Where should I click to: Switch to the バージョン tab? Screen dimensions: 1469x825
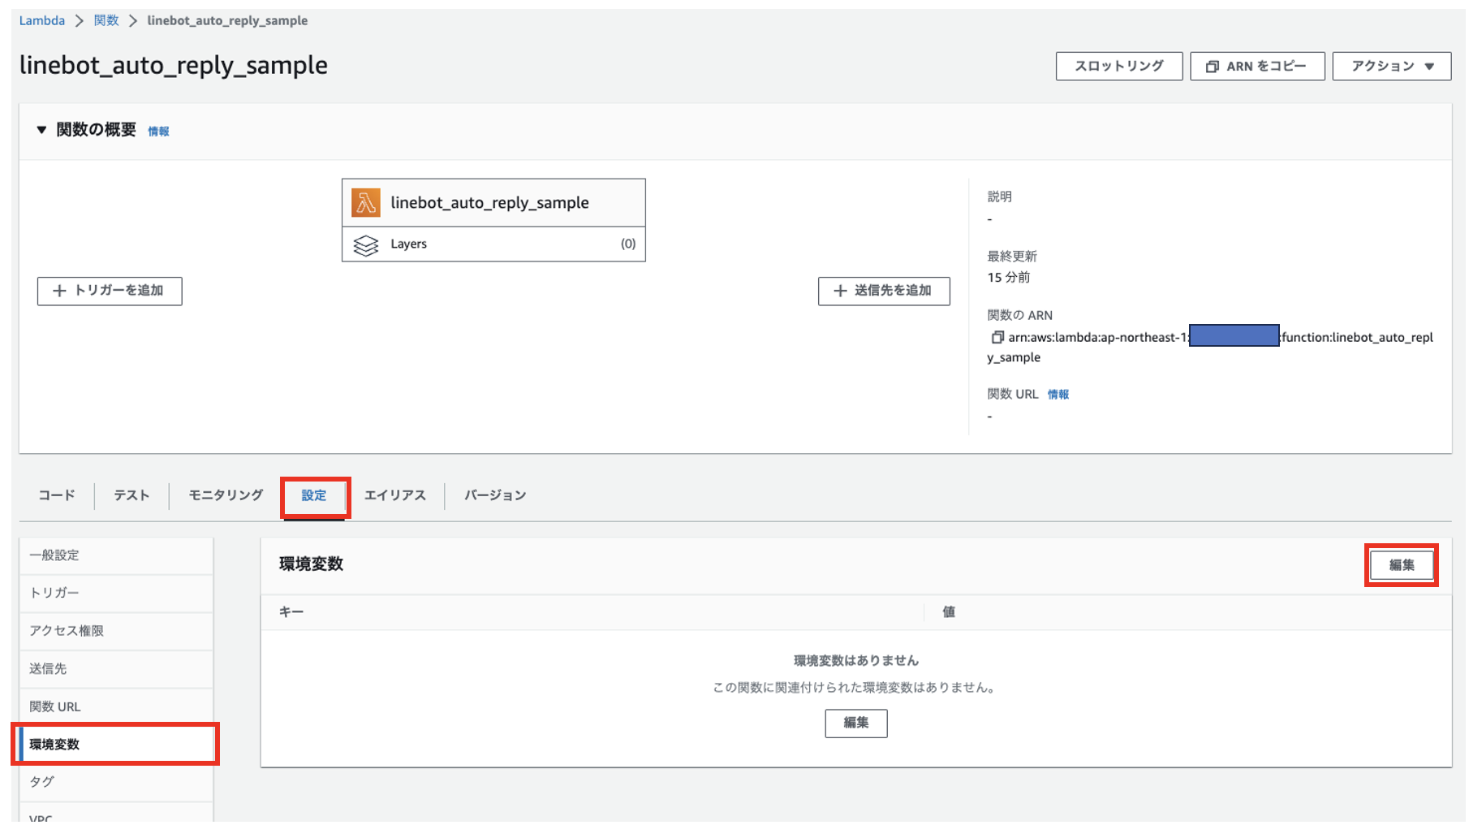495,495
